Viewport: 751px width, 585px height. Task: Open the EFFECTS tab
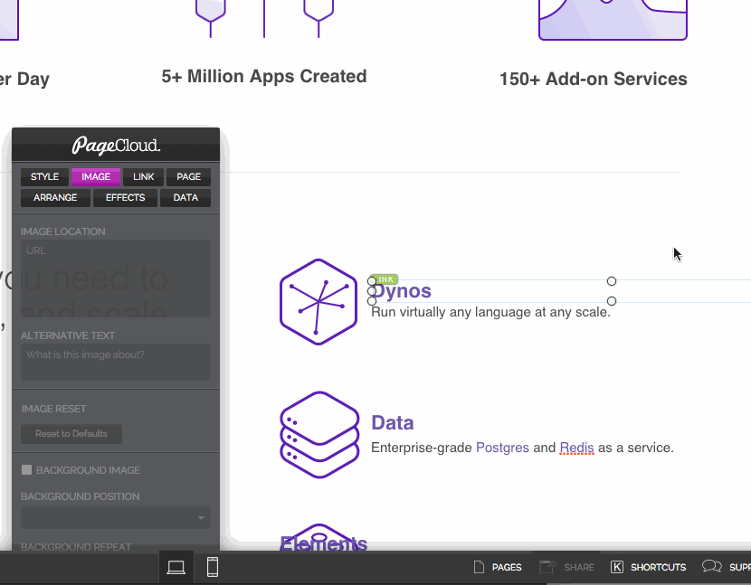[125, 198]
